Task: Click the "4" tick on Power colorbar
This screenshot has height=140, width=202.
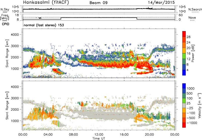Action: point(187,70)
